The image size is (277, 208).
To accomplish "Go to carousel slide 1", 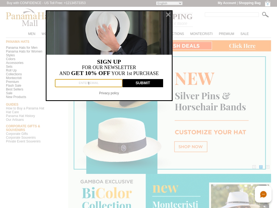I will click(254, 167).
